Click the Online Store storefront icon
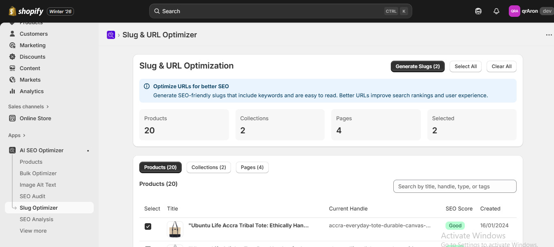The width and height of the screenshot is (554, 247). tap(12, 118)
